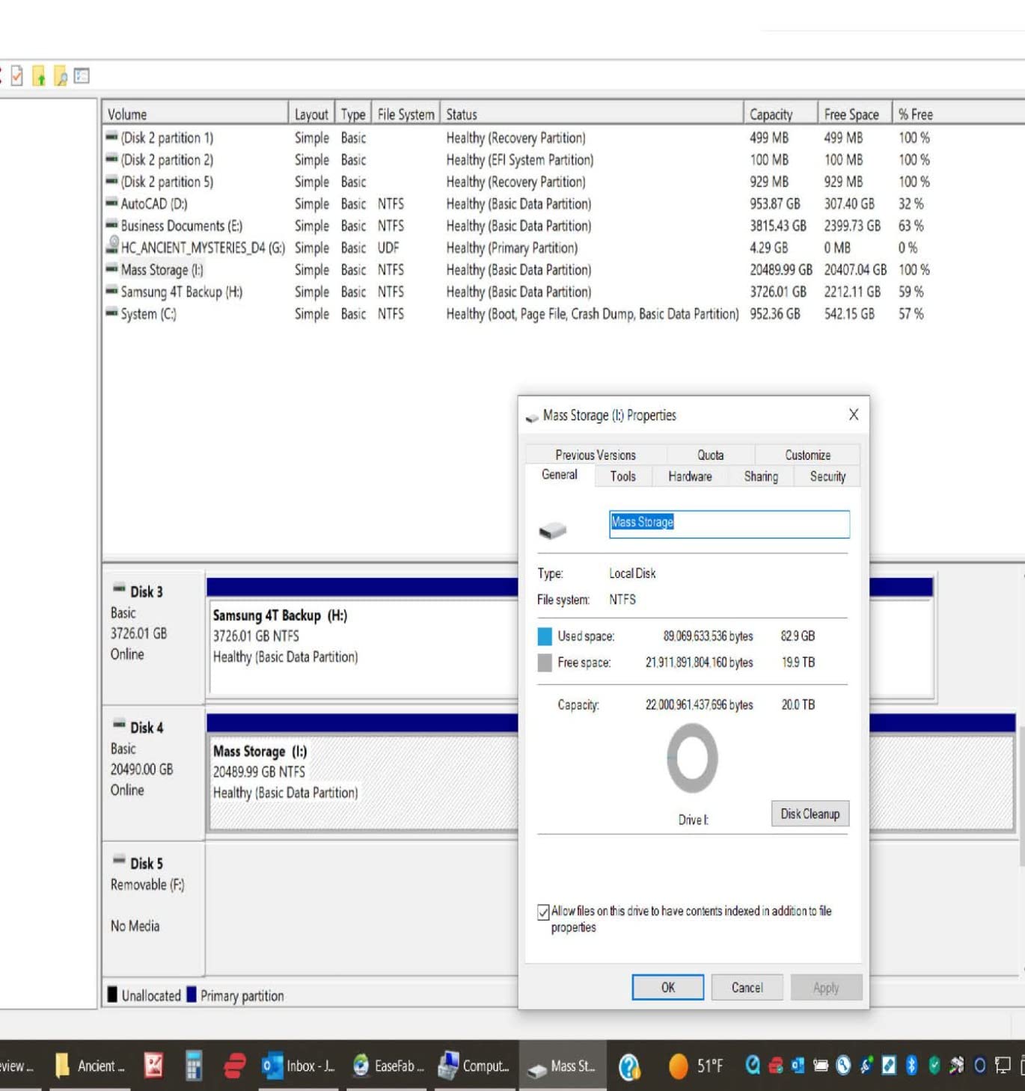This screenshot has width=1025, height=1091.
Task: Click the document with red checkmark toolbar icon
Action: click(x=17, y=76)
